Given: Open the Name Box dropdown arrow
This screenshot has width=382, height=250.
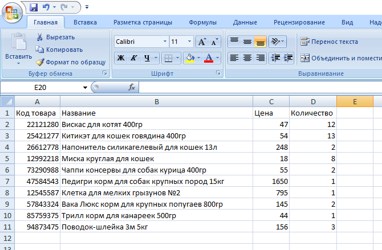Looking at the screenshot, I should [x=85, y=88].
